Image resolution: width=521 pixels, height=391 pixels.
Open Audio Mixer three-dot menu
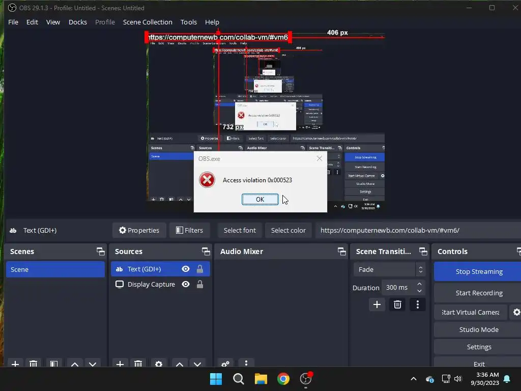246,363
